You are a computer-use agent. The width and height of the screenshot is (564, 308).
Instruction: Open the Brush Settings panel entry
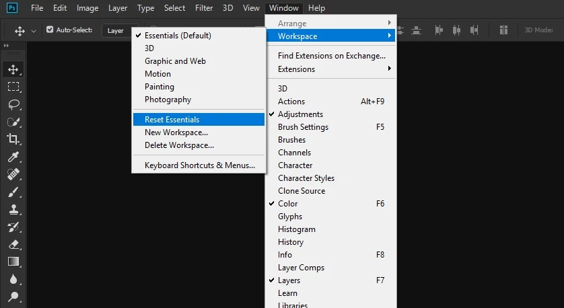pyautogui.click(x=330, y=127)
